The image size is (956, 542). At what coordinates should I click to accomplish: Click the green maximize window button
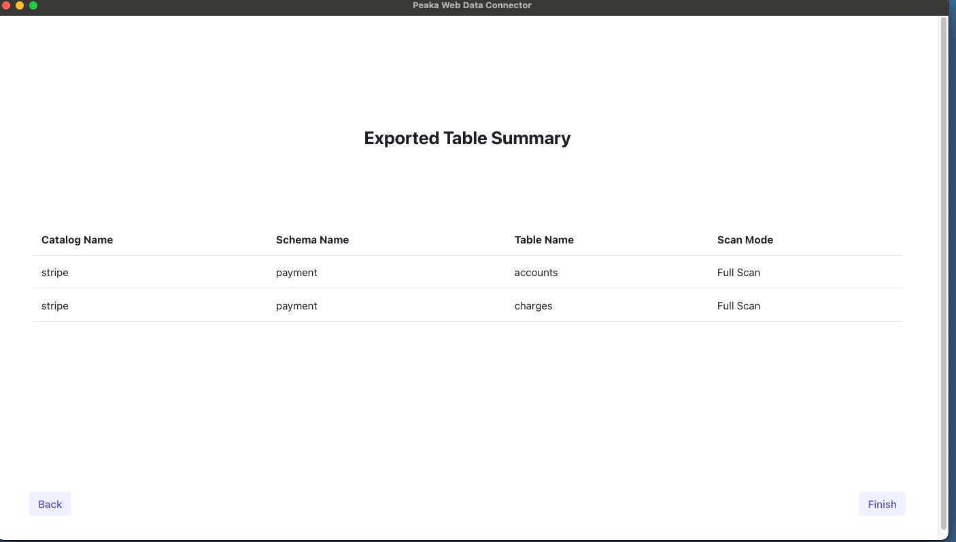pyautogui.click(x=33, y=5)
